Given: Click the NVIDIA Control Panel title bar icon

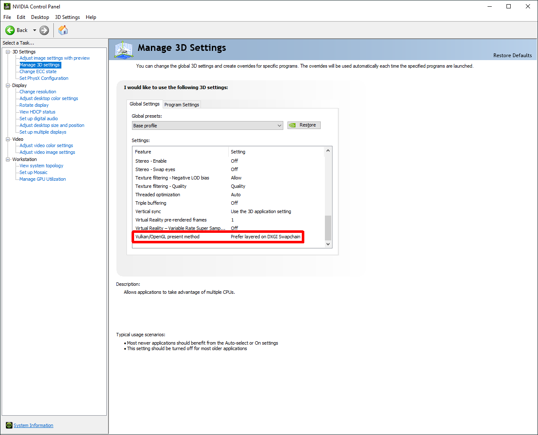Looking at the screenshot, I should [7, 6].
